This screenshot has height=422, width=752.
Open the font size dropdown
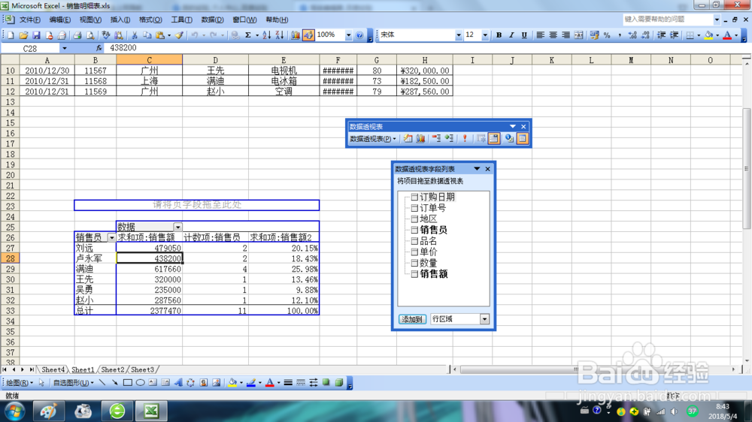tap(485, 35)
